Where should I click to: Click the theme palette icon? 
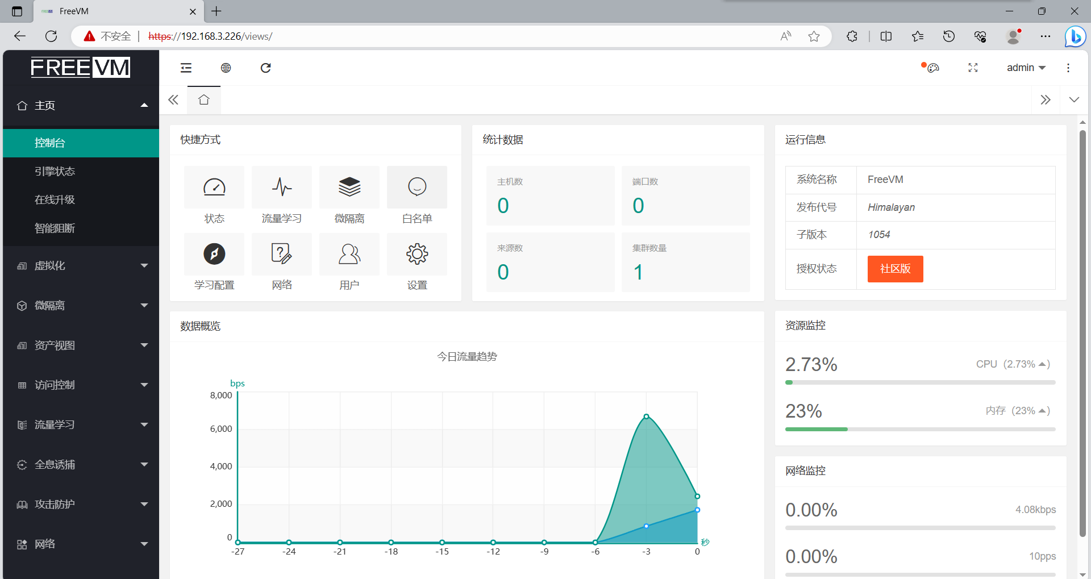[932, 68]
